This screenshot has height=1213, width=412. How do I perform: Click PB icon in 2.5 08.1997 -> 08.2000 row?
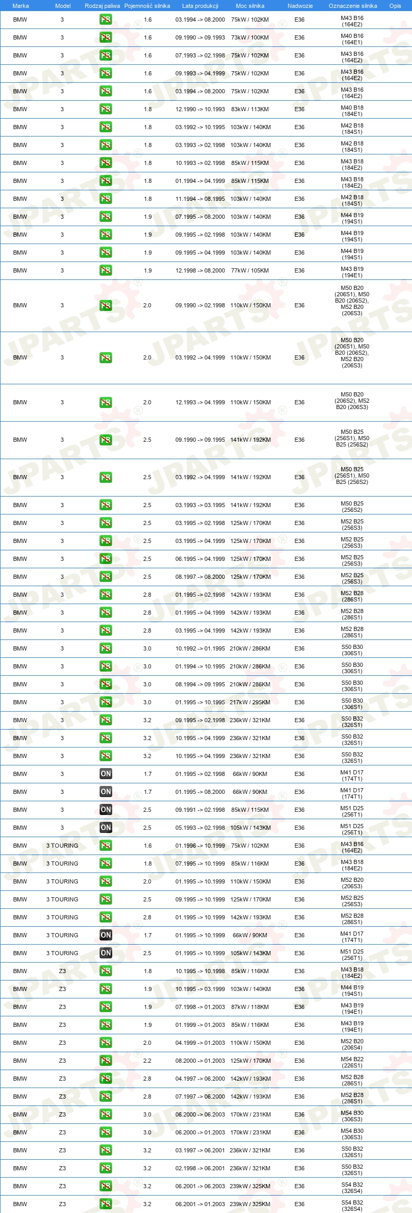coord(105,577)
